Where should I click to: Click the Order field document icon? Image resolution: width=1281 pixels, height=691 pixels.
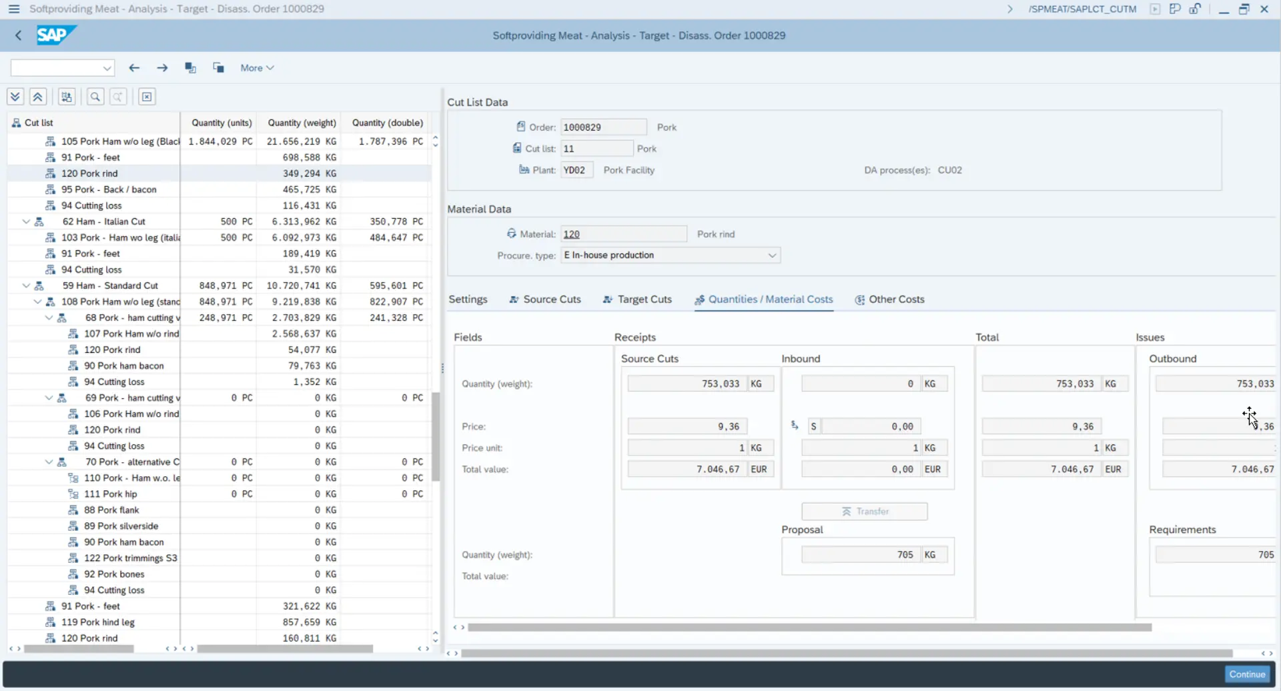click(521, 127)
